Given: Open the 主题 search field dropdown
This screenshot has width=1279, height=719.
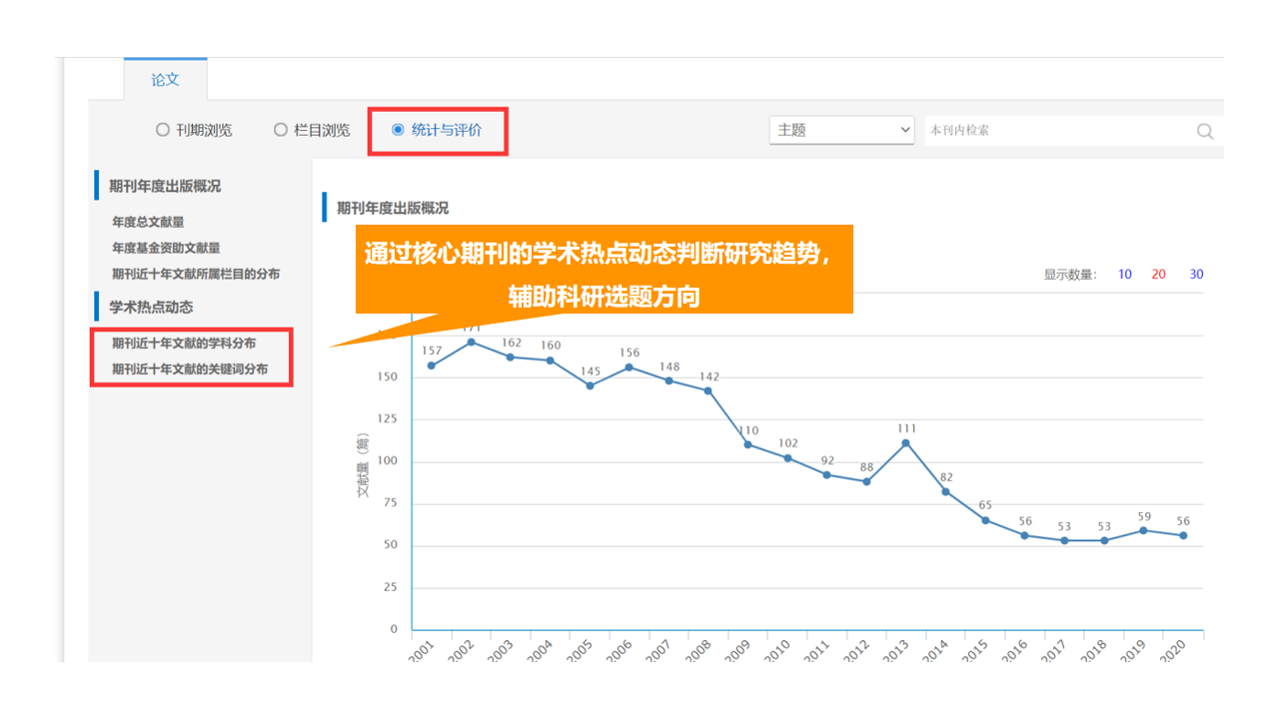Looking at the screenshot, I should point(841,130).
